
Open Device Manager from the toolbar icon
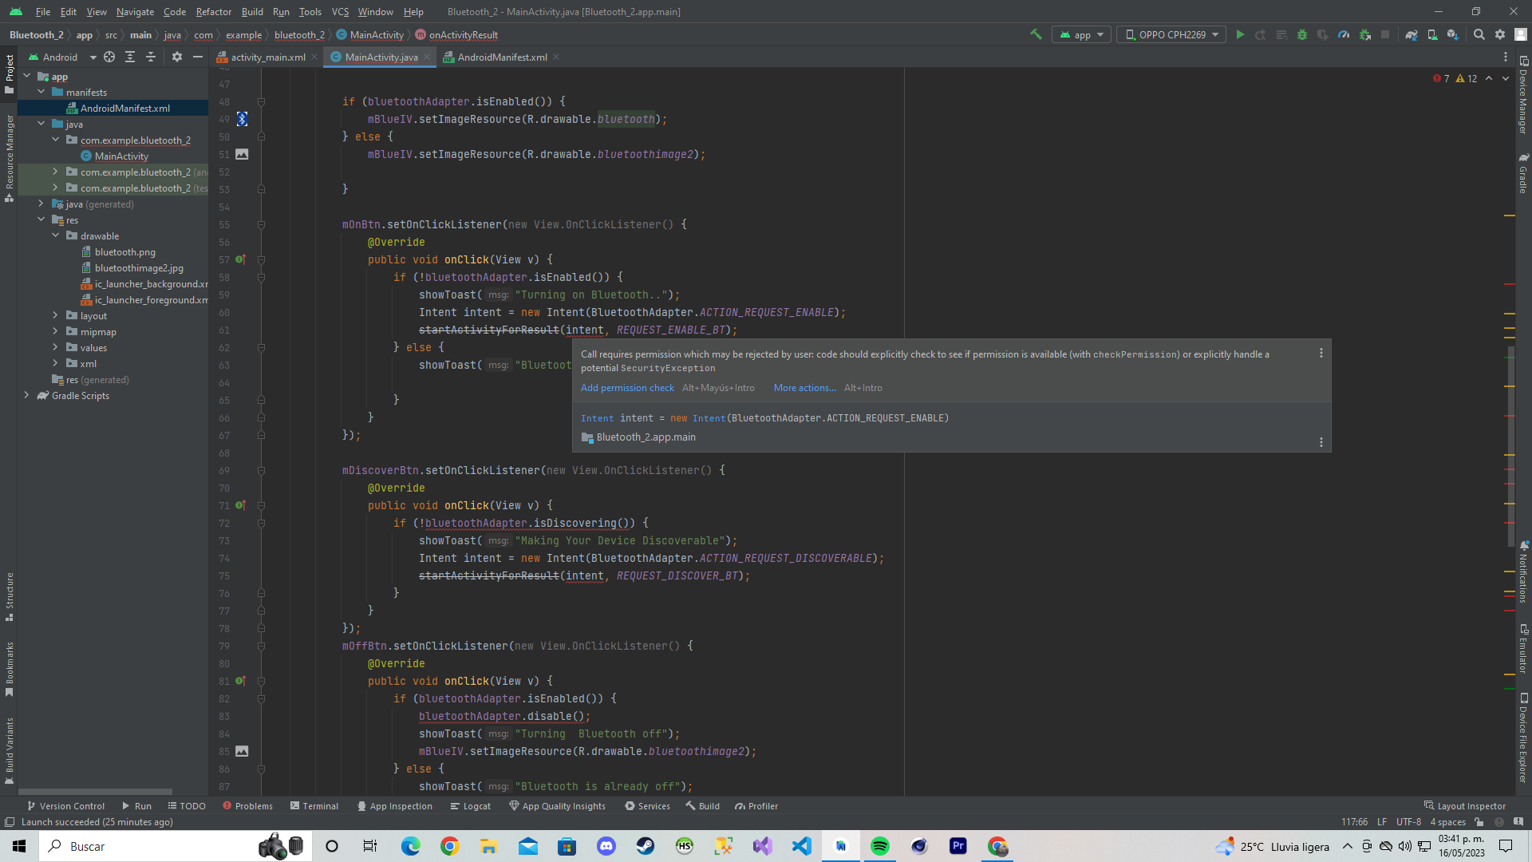(x=1432, y=34)
